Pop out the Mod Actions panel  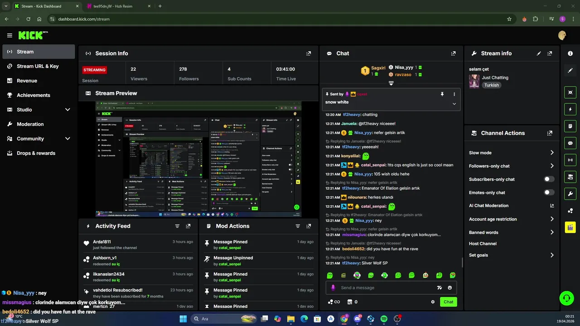[x=309, y=226]
